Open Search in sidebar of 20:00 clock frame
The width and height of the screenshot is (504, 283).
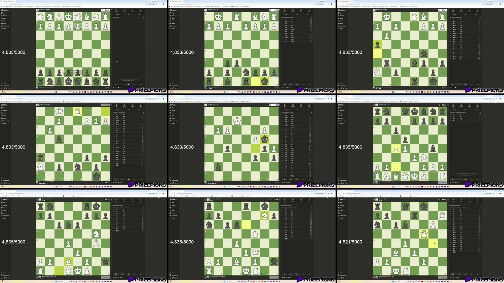pyautogui.click(x=4, y=83)
